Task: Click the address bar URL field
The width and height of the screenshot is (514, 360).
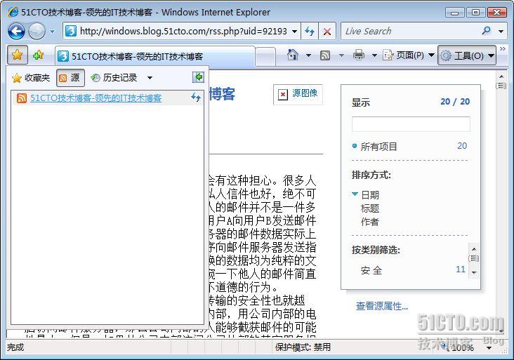Action: pyautogui.click(x=183, y=32)
